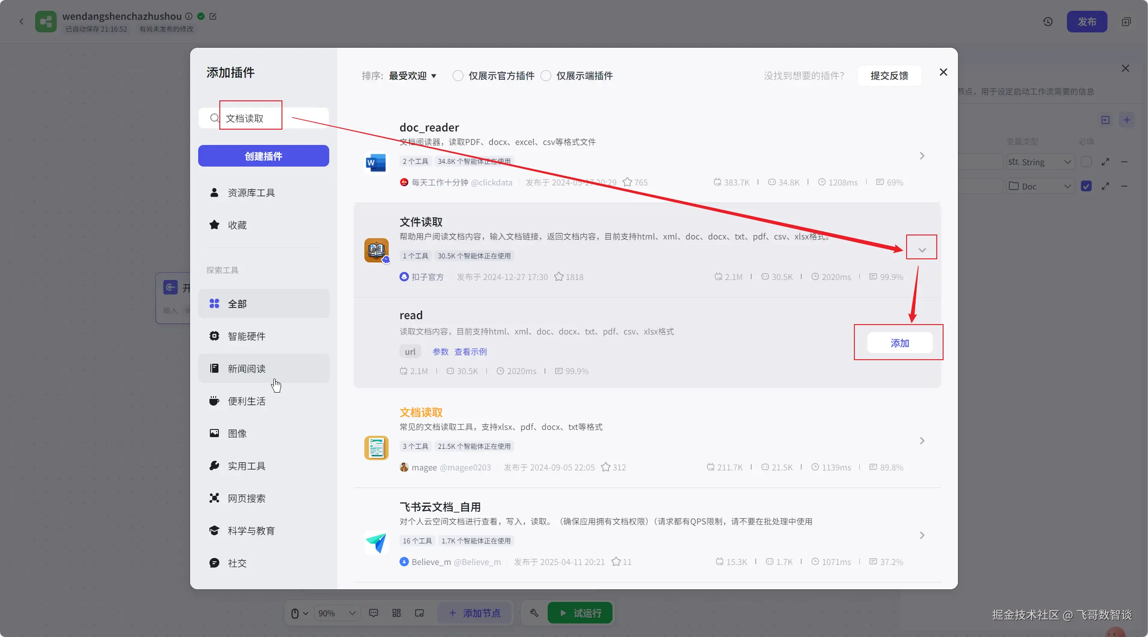
Task: Collapse the 文件读取 plugin chevron
Action: [x=921, y=250]
